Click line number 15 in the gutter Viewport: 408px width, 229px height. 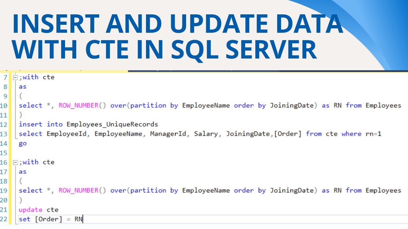pyautogui.click(x=4, y=153)
